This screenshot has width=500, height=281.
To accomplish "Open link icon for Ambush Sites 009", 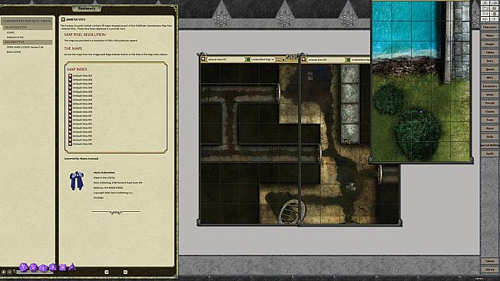I will pyautogui.click(x=70, y=107).
